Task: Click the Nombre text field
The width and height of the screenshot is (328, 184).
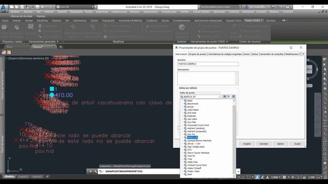Action: coord(208,64)
